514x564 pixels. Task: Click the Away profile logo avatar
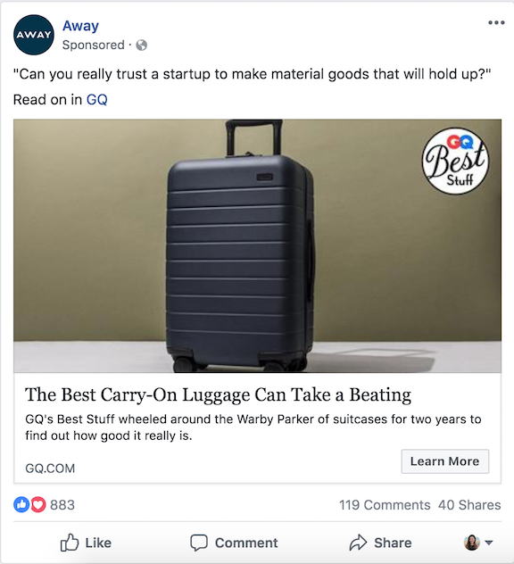pyautogui.click(x=34, y=35)
